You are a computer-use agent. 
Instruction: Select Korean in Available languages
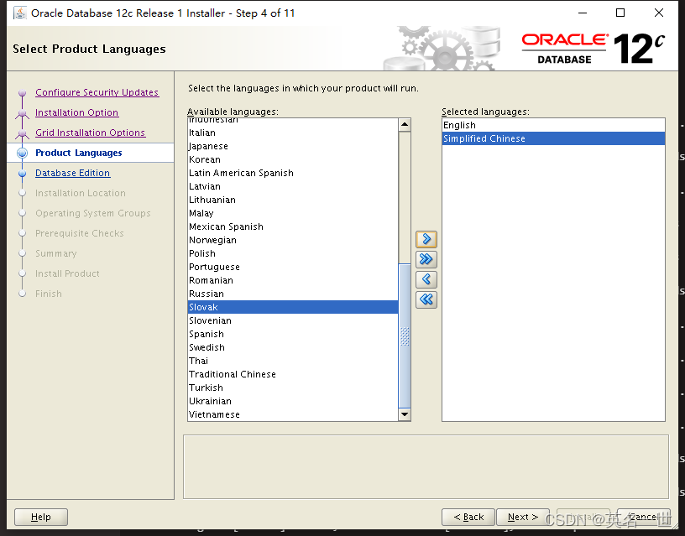point(293,159)
